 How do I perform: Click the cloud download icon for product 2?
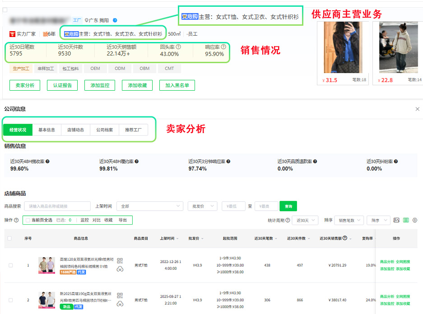pyautogui.click(x=120, y=304)
